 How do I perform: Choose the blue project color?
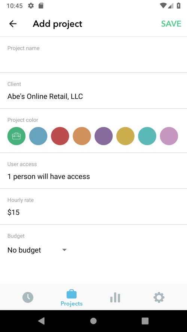point(38,136)
